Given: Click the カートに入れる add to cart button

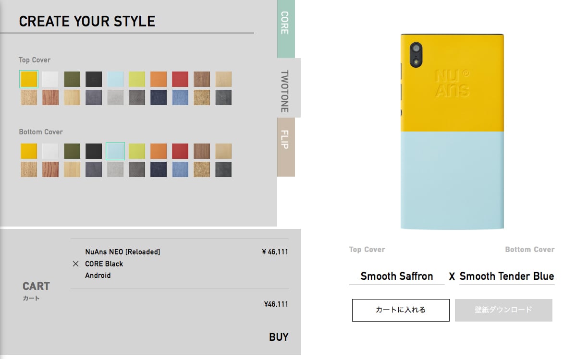Looking at the screenshot, I should click(401, 310).
